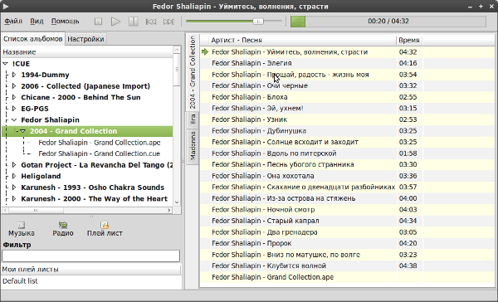Select Default list in playlists
This screenshot has width=498, height=302.
[x=20, y=281]
